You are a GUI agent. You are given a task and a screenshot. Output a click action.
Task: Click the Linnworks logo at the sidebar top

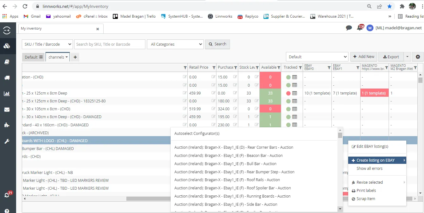pos(7,31)
